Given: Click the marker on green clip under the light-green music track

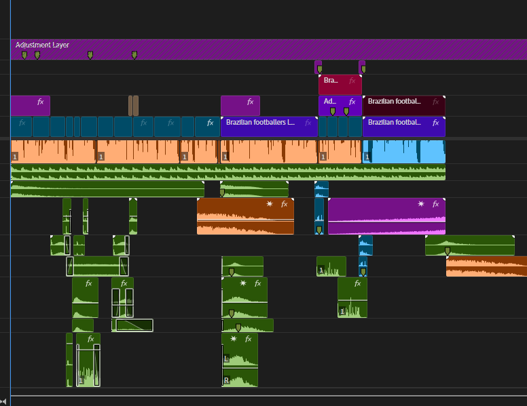Looking at the screenshot, I should pos(222,192).
